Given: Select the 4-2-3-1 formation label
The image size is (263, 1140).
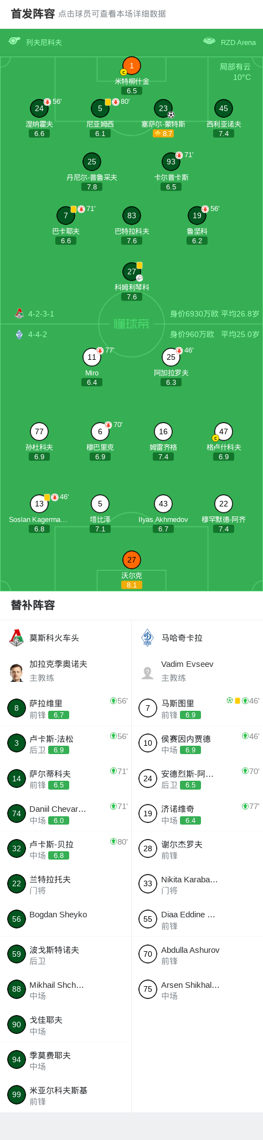Looking at the screenshot, I should (x=41, y=314).
